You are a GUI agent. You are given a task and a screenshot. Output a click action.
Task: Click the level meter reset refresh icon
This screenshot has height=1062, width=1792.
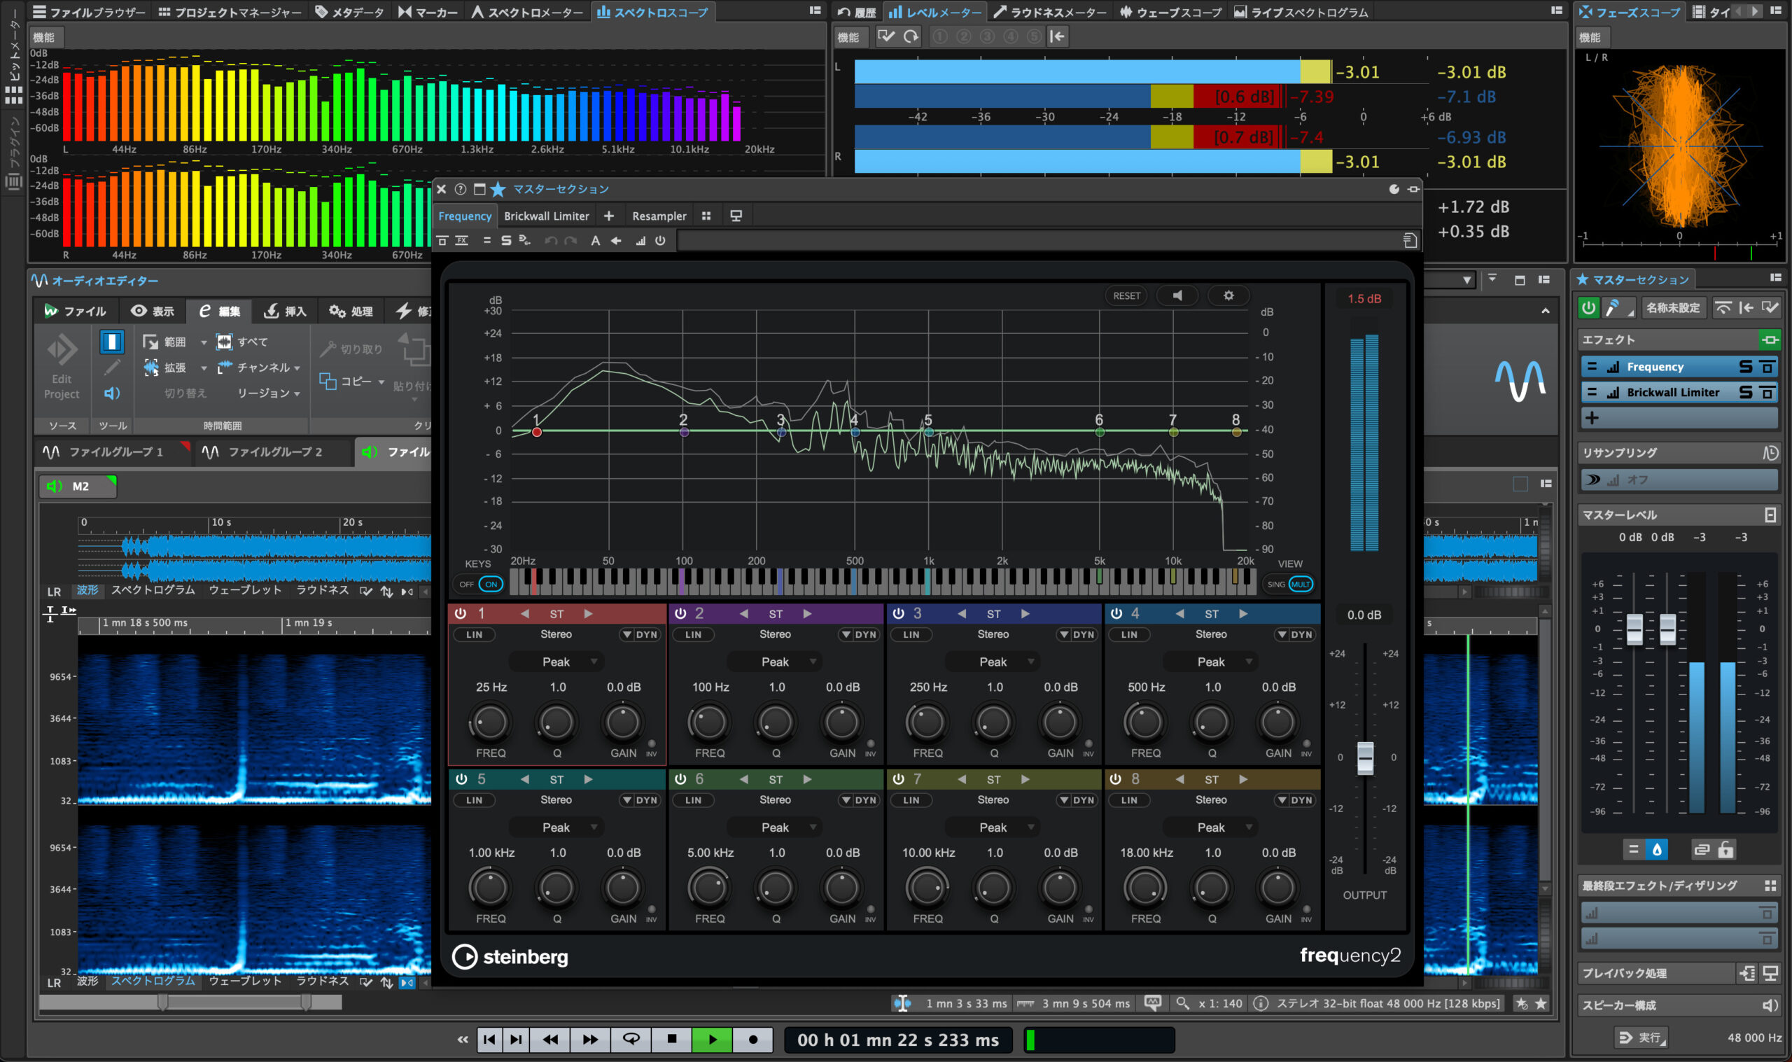click(910, 36)
